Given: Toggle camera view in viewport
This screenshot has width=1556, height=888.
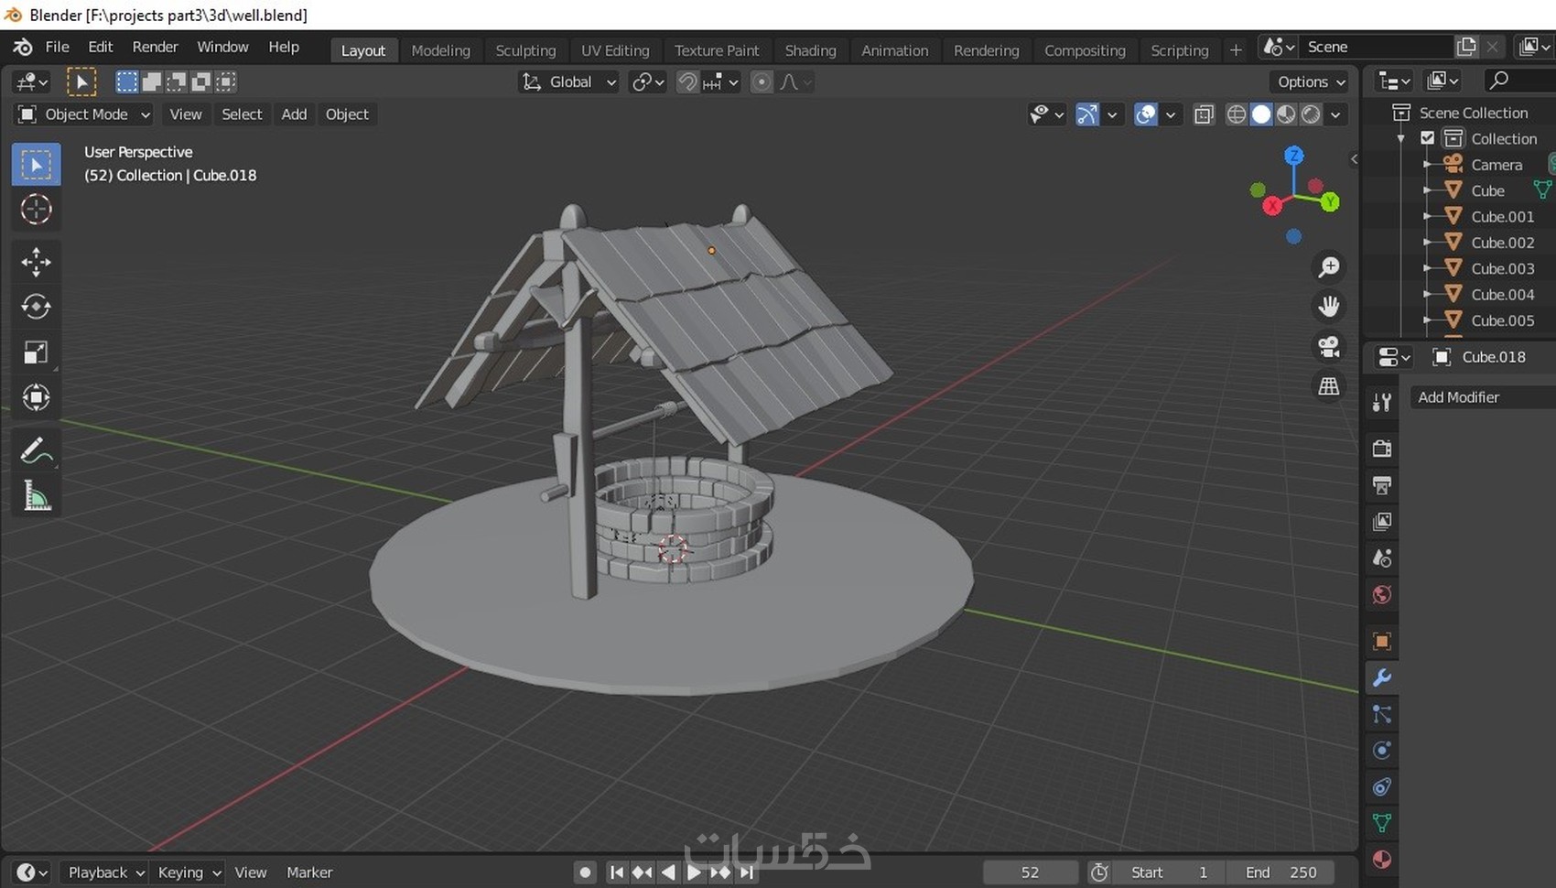Looking at the screenshot, I should 1328,346.
